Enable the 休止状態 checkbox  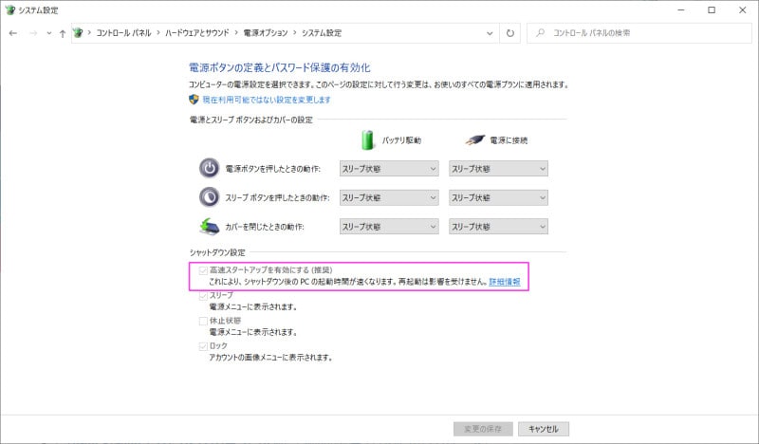[x=203, y=321]
